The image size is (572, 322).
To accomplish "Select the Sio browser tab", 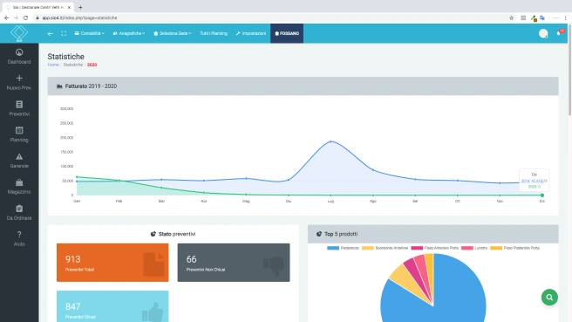I will [x=37, y=7].
